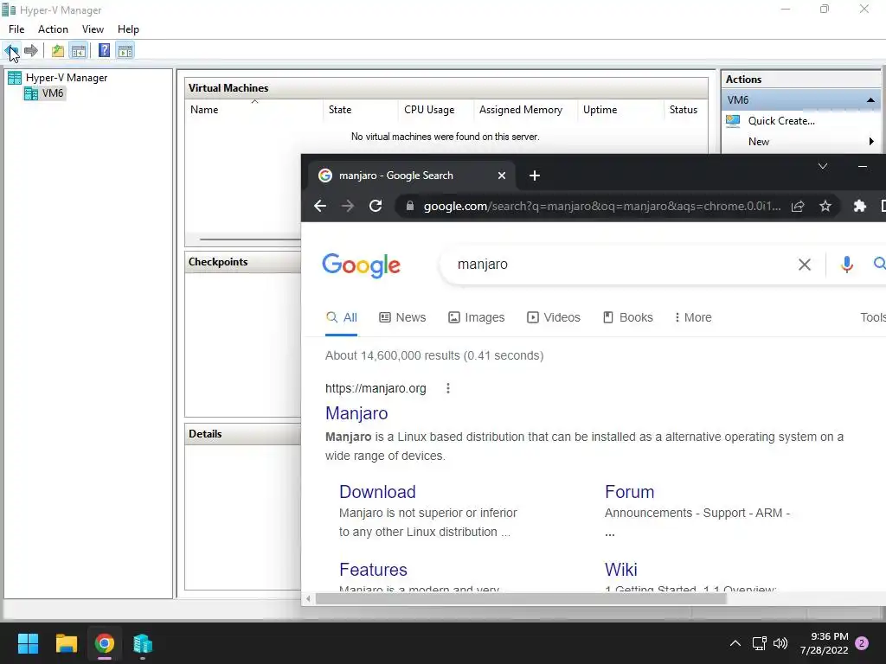Viewport: 886px width, 664px height.
Task: Open the Wiki sitelink
Action: (x=621, y=570)
